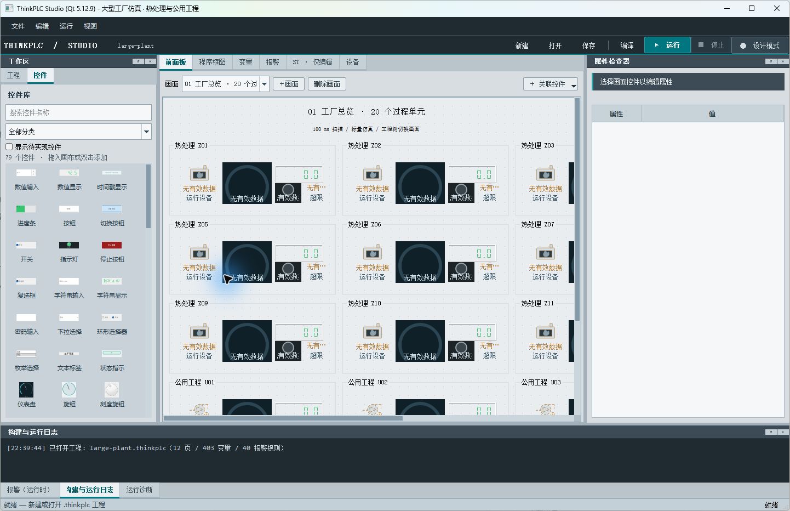
Task: Choose the 仪表盘 gauge widget
Action: point(26,395)
